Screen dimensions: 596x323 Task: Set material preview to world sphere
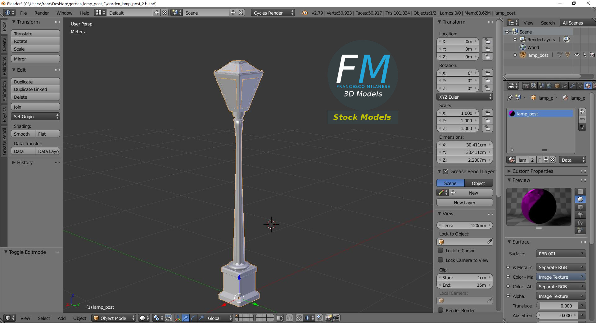point(580,230)
